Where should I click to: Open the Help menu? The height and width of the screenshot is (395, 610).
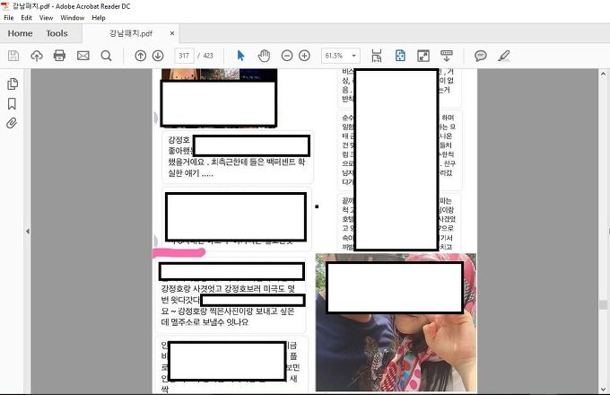(x=99, y=18)
